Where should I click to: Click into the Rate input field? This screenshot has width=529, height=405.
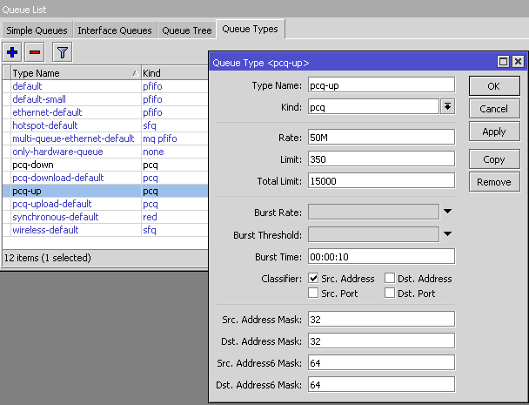381,138
